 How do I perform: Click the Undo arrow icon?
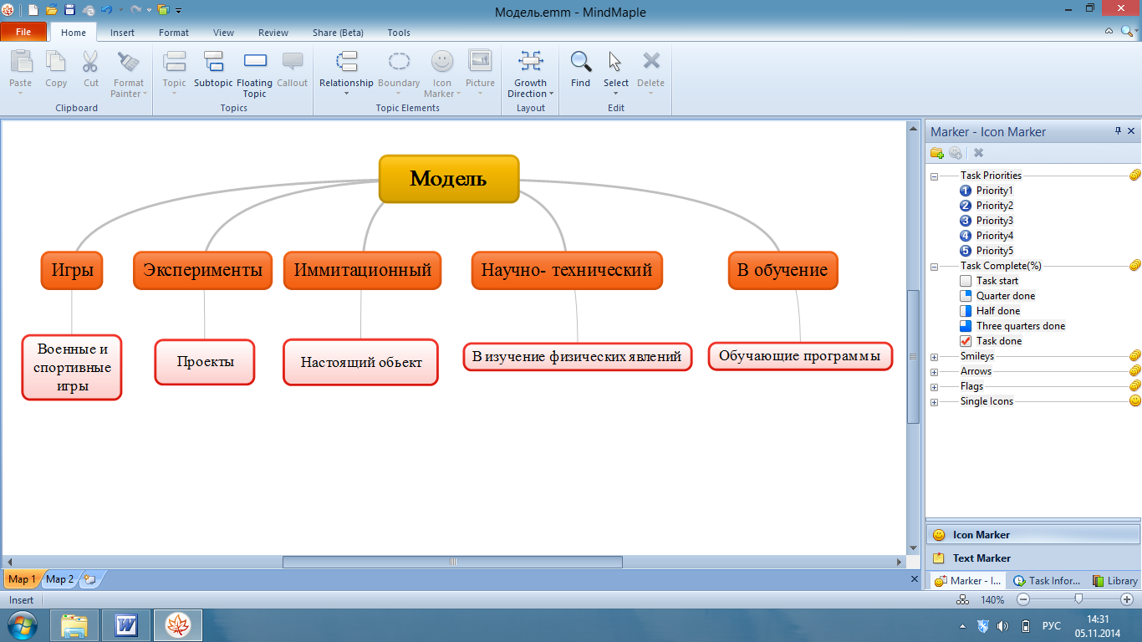106,11
